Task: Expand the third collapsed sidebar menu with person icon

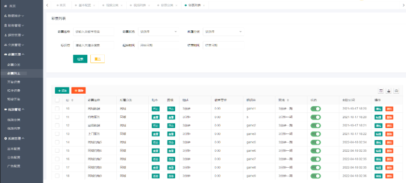Action: click(22, 35)
